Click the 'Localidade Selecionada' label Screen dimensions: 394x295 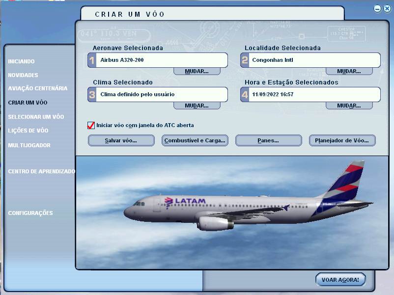coord(282,48)
